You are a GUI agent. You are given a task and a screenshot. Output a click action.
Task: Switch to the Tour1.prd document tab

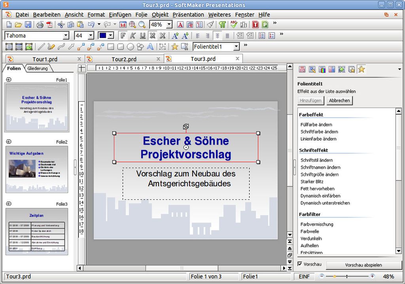click(45, 59)
